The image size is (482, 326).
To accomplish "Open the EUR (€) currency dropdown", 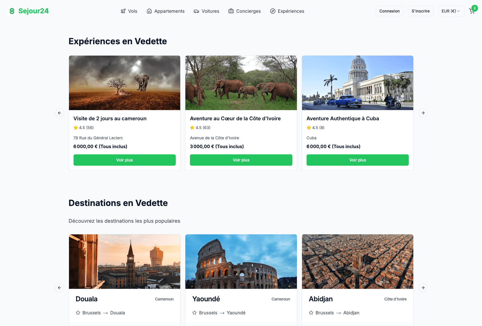I will coord(451,11).
